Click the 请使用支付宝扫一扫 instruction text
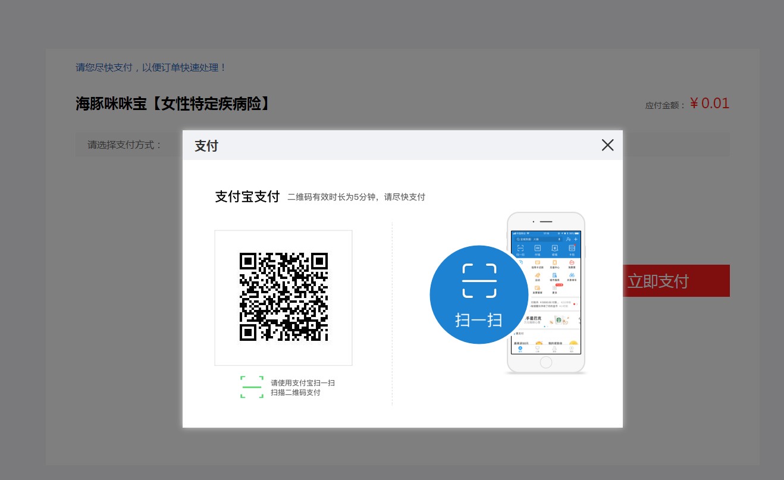The height and width of the screenshot is (480, 784). 303,382
